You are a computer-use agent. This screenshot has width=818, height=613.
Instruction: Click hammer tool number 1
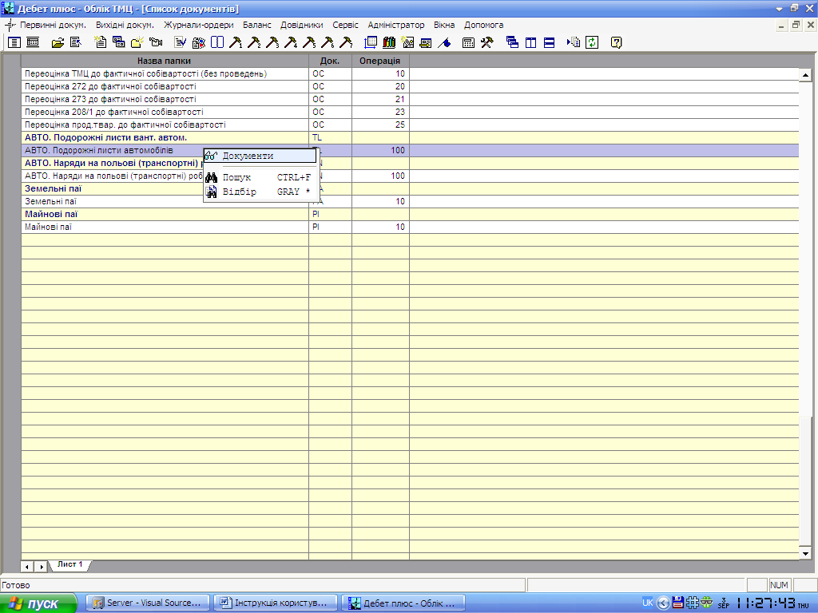(236, 43)
